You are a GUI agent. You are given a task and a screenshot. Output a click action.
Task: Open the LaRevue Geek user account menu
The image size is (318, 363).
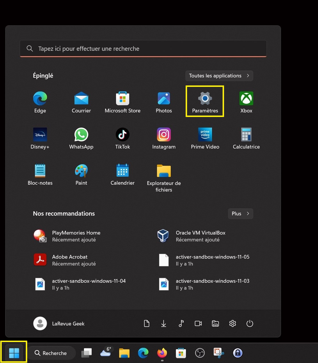(x=59, y=324)
